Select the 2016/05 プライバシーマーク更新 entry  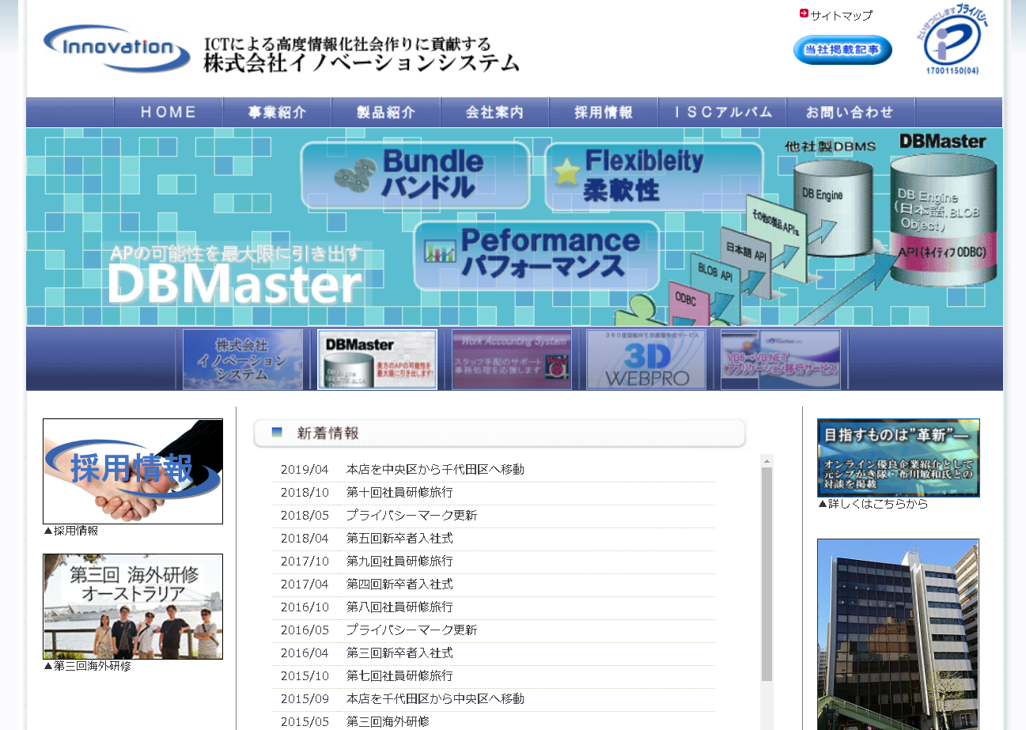pos(411,630)
